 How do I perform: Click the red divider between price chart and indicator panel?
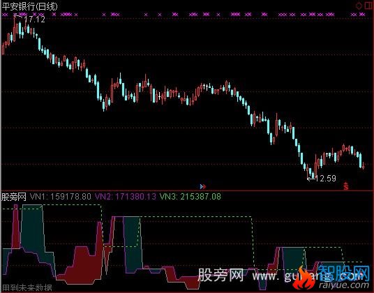tap(187, 190)
